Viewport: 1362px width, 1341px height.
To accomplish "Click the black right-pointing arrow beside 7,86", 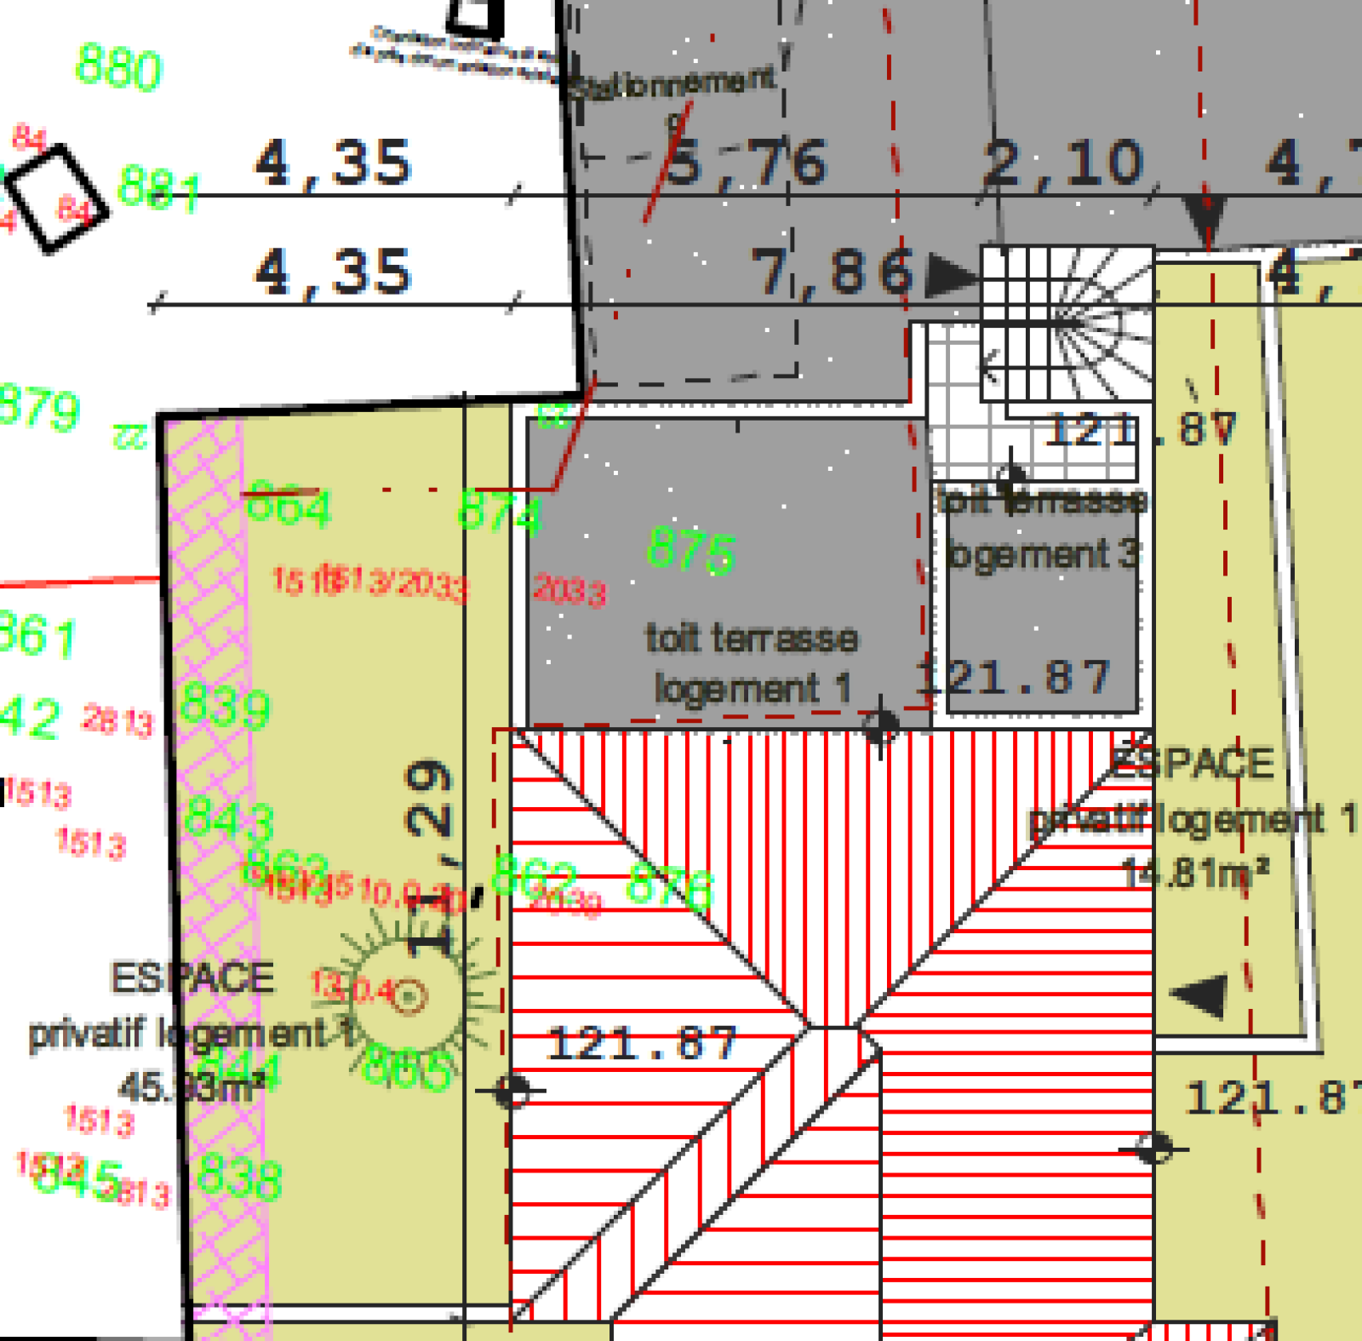I will [x=951, y=274].
